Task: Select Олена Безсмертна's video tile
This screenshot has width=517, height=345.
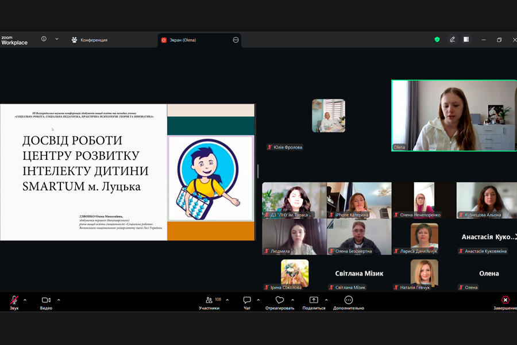Action: [x=359, y=237]
